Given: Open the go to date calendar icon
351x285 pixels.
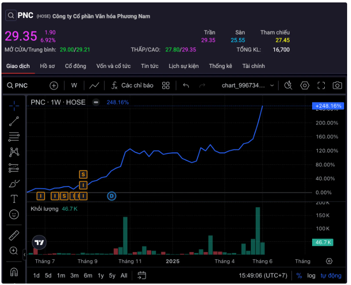Looking at the screenshot, I should point(141,275).
